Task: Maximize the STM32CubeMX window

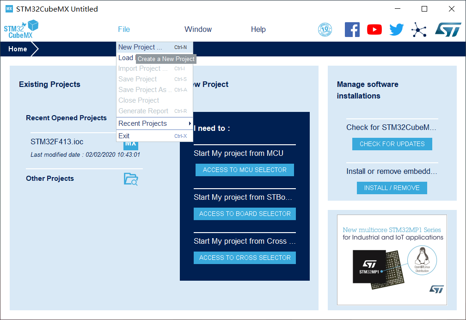Action: [x=424, y=9]
